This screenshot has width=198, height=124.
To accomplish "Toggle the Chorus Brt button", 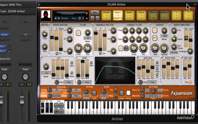I will (155, 38).
